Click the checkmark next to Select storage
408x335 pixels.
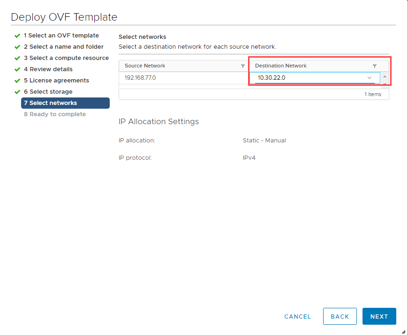[17, 91]
